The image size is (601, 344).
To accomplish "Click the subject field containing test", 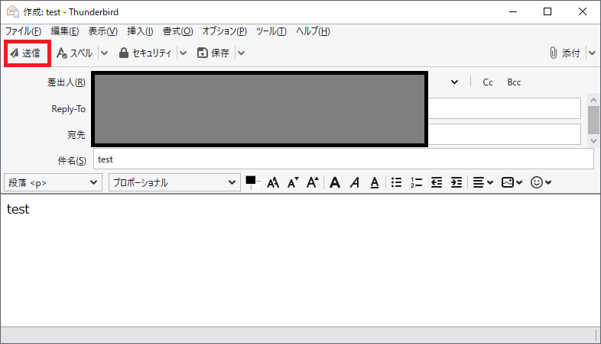I will (x=343, y=159).
